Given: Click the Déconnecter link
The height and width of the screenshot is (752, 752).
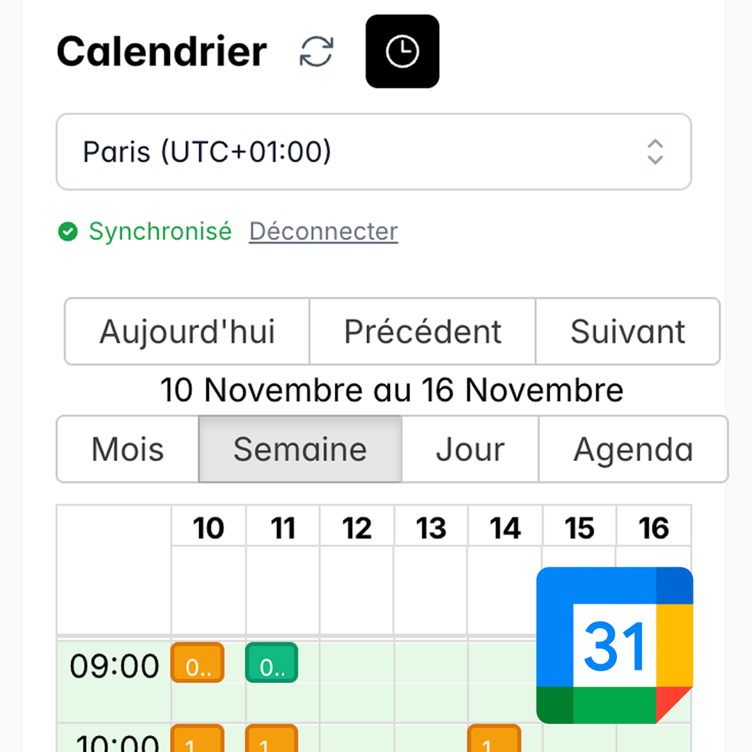Looking at the screenshot, I should [322, 231].
